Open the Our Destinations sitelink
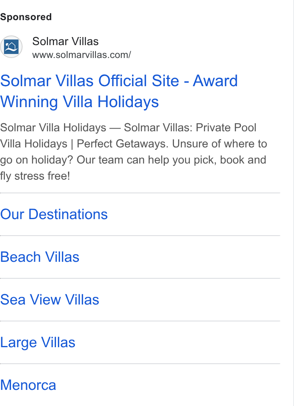The width and height of the screenshot is (294, 406). (54, 214)
